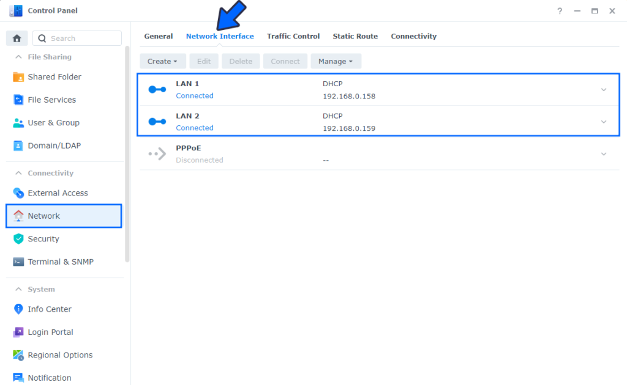Select File Services from the sidebar
The width and height of the screenshot is (627, 385).
point(51,100)
